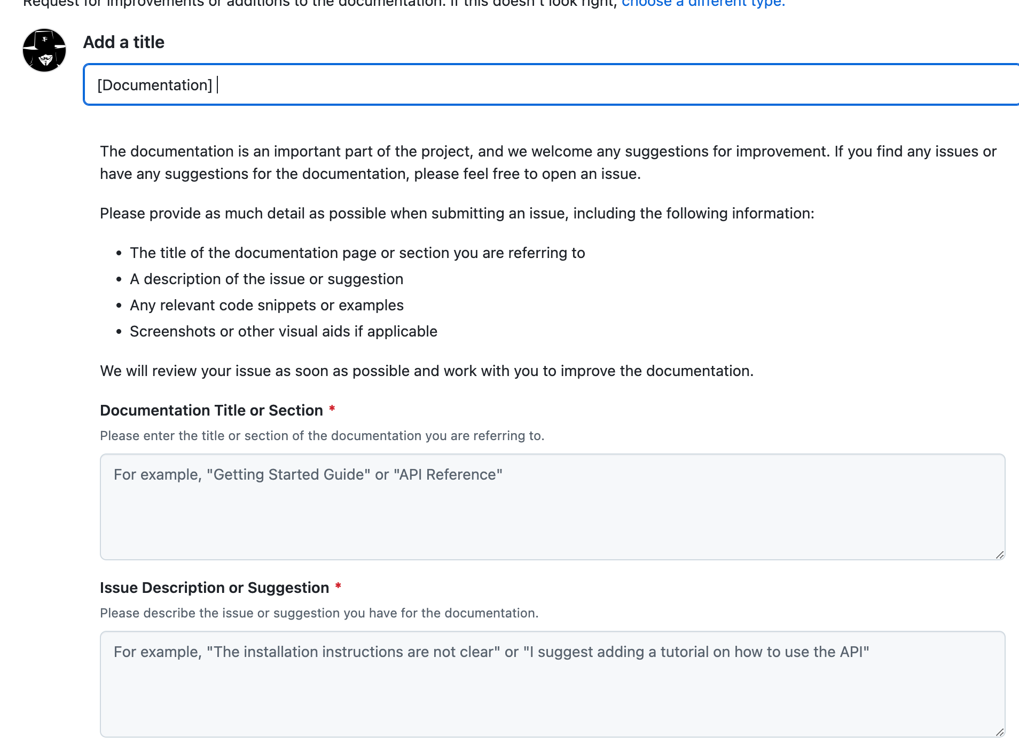
Task: Click the bullet about documentation page title
Action: pos(357,253)
